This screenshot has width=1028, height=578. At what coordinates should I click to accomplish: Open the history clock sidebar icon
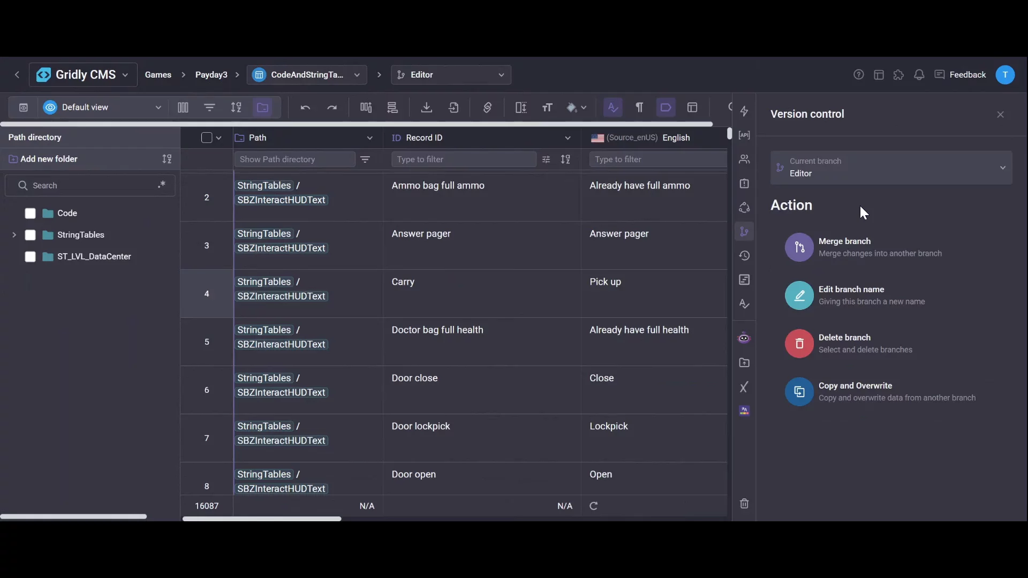pos(744,256)
